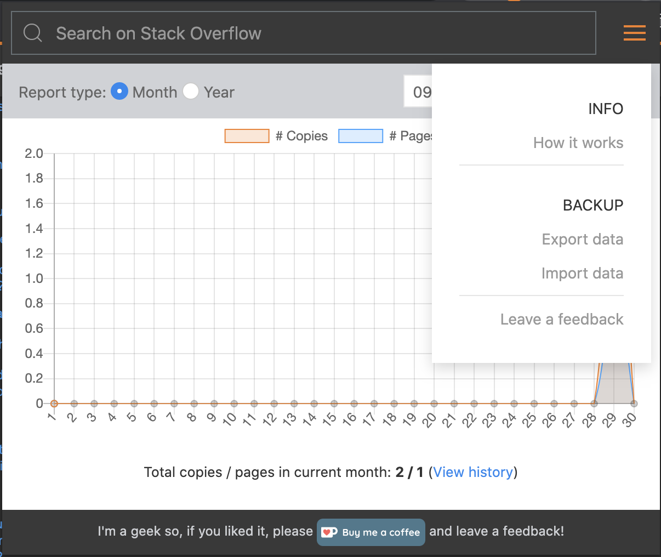Screen dimensions: 661x557
Task: Click the 'Buy me a coffee' button
Action: 371,531
